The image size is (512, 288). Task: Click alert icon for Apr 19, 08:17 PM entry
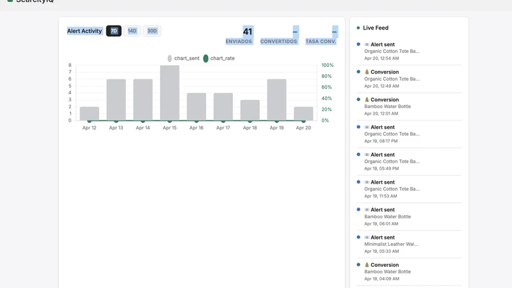point(367,127)
